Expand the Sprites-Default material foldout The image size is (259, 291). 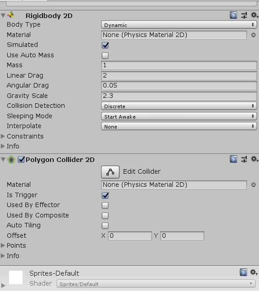point(3,286)
